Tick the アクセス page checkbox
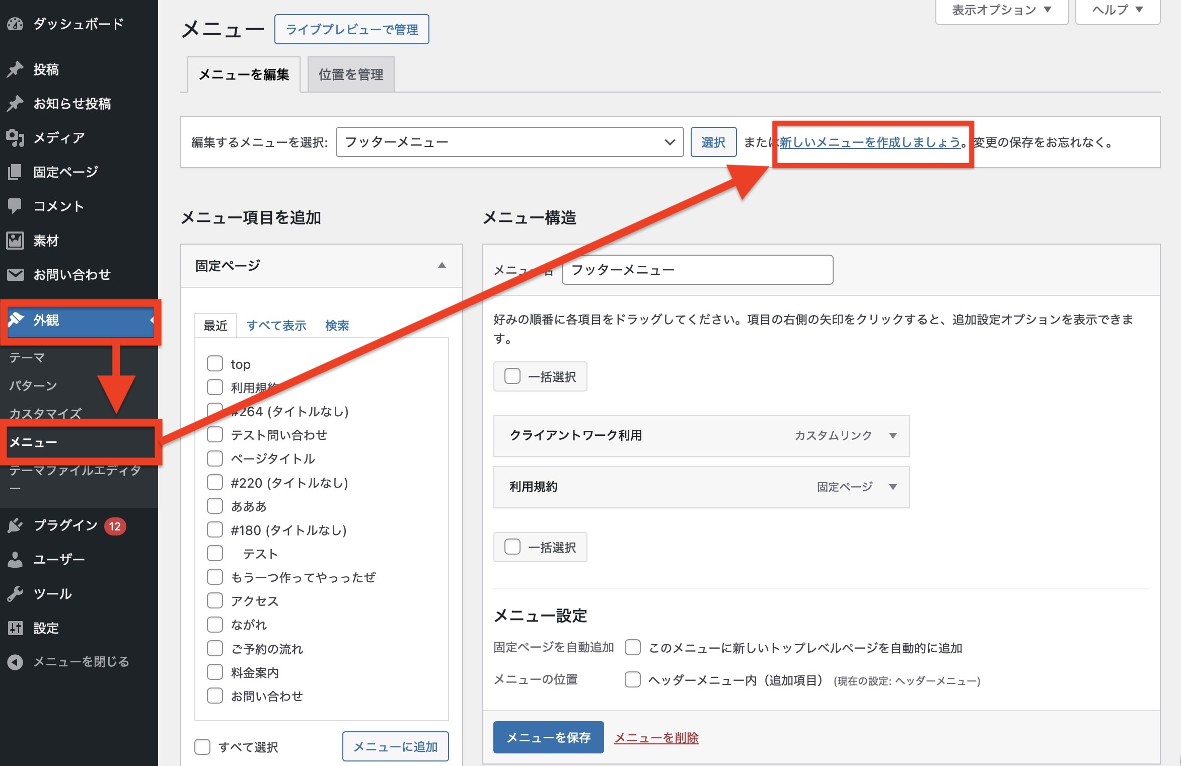The width and height of the screenshot is (1181, 766). tap(215, 600)
